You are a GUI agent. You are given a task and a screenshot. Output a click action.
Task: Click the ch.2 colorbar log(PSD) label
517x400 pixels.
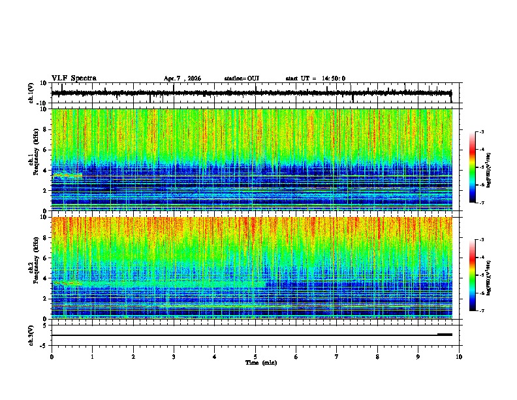click(x=488, y=278)
